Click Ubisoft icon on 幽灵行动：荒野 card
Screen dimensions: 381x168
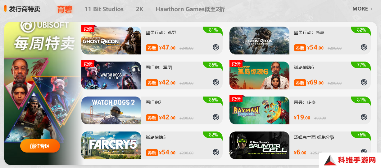pyautogui.click(x=216, y=47)
